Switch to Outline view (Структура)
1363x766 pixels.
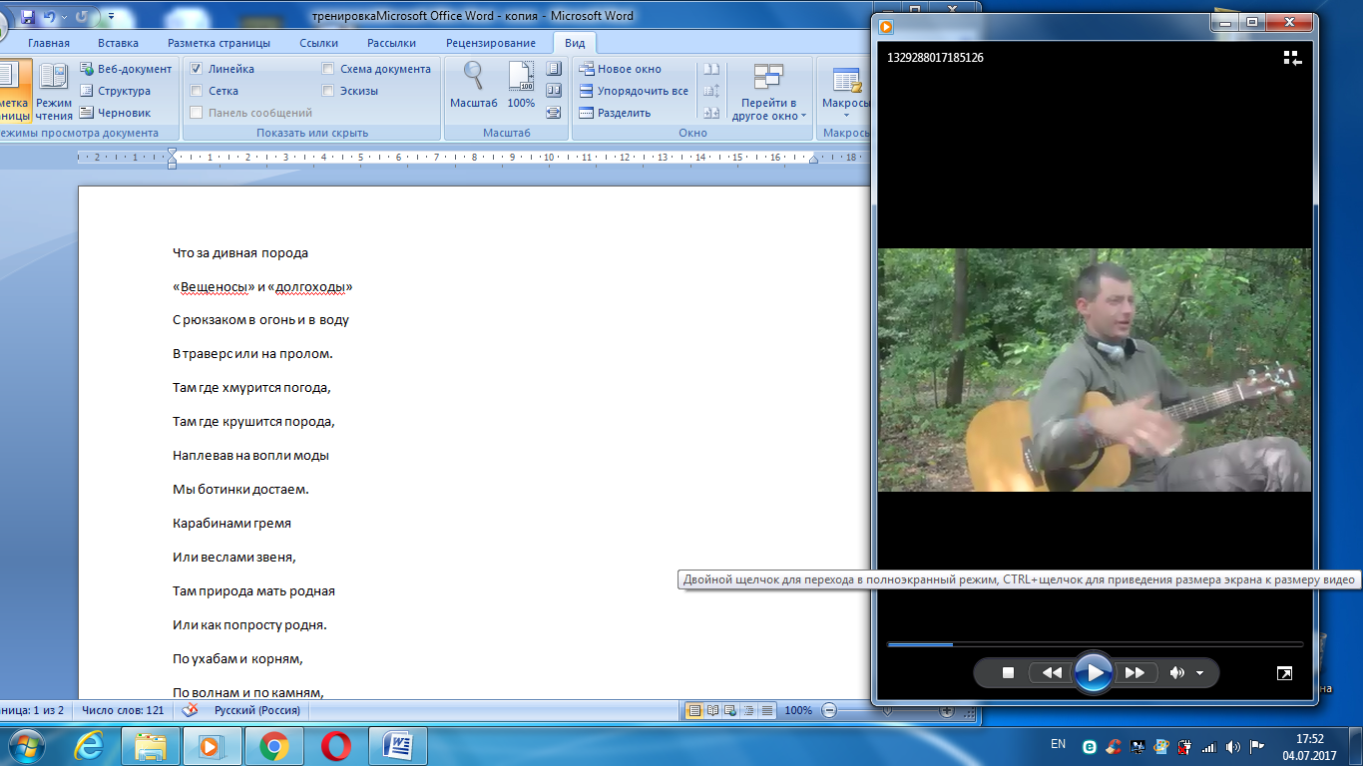[x=115, y=91]
